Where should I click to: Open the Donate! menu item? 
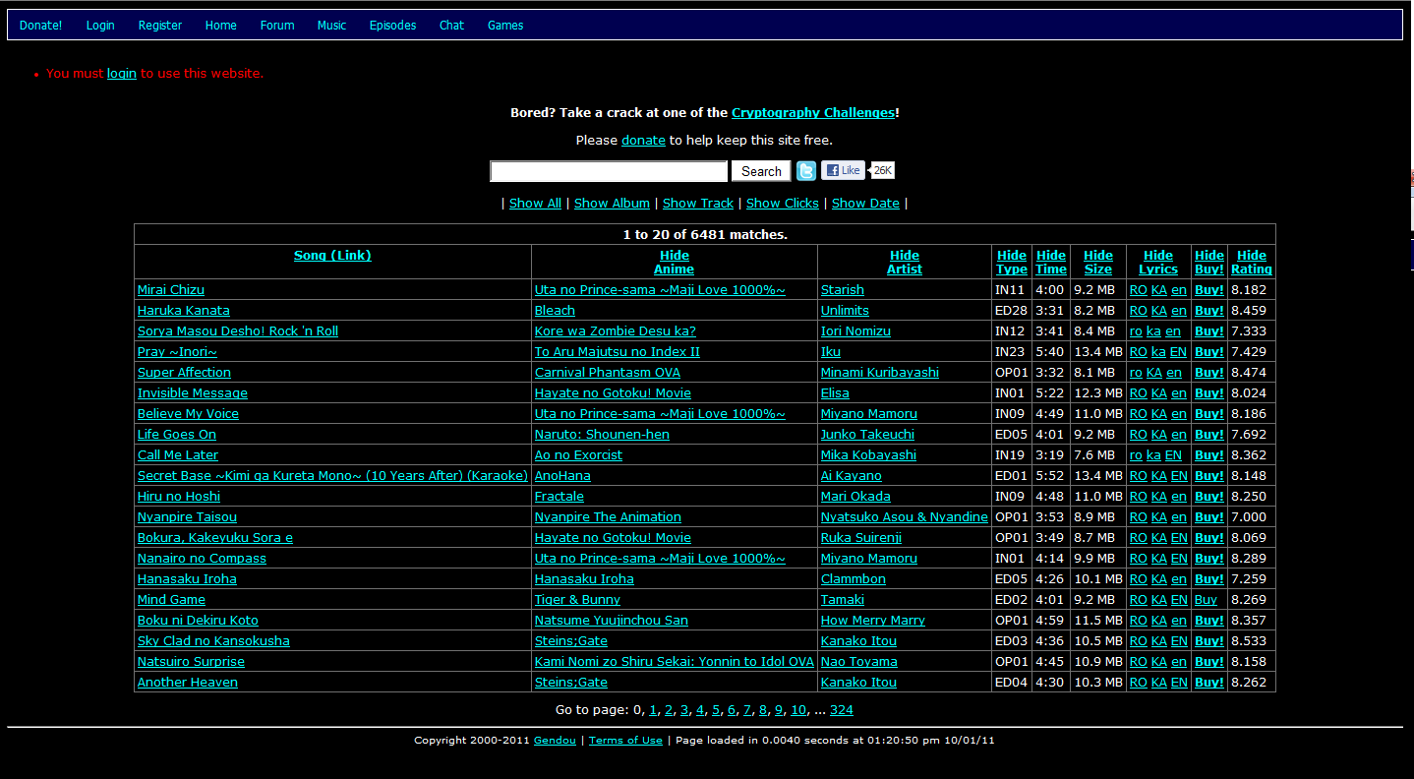click(x=40, y=26)
